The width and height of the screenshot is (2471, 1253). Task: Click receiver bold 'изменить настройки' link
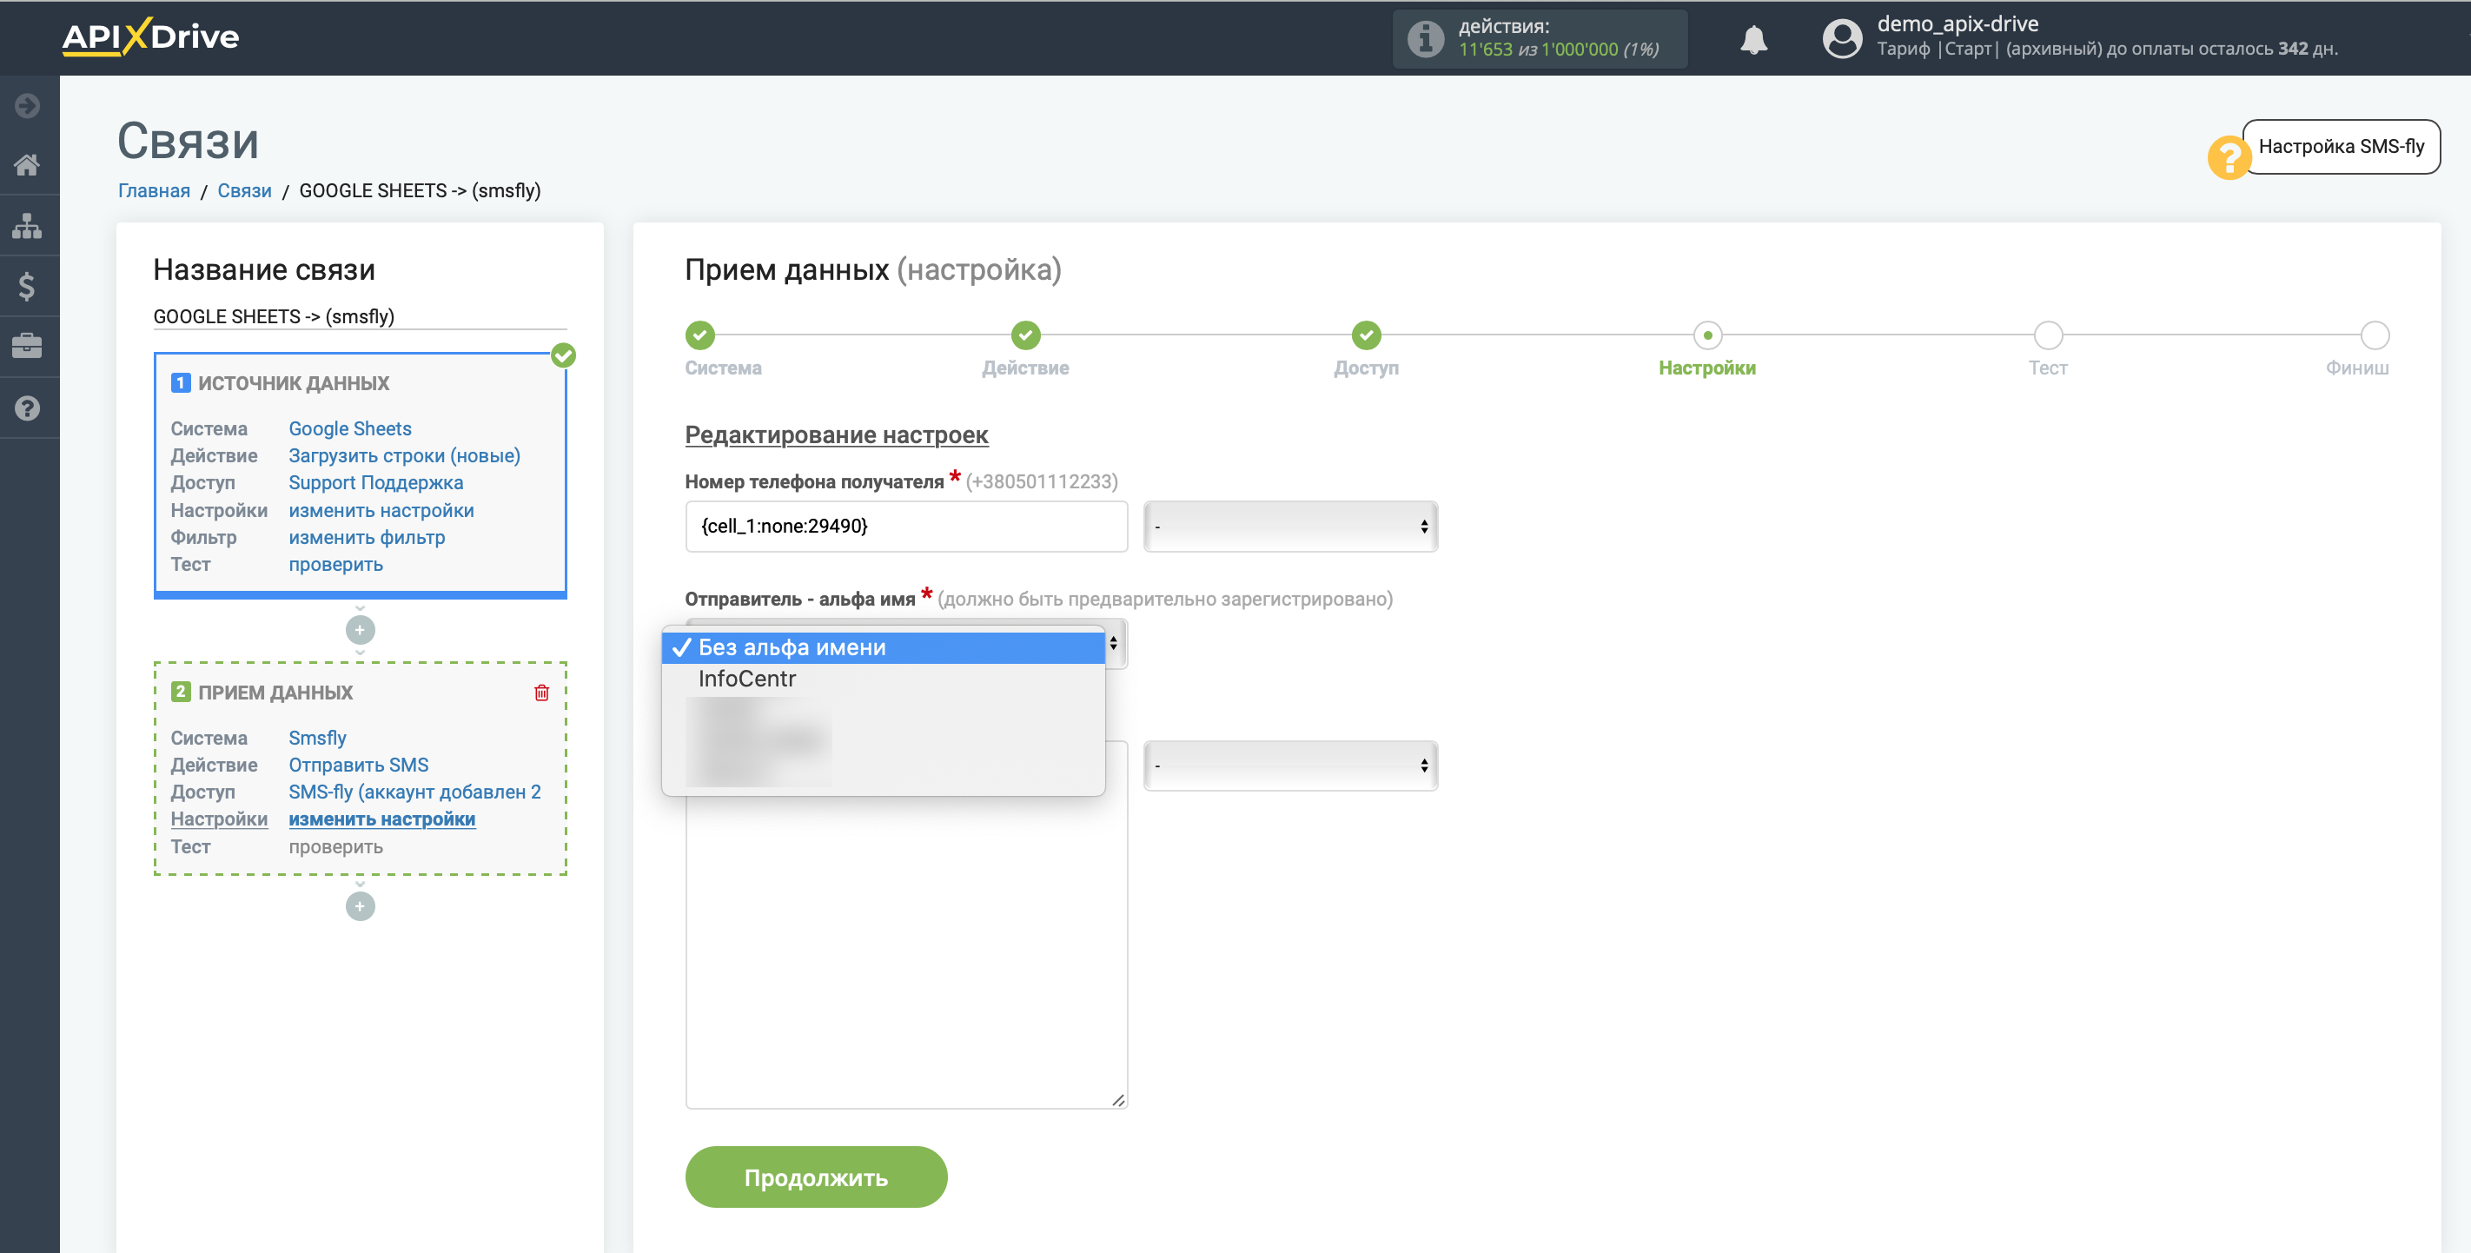(383, 819)
